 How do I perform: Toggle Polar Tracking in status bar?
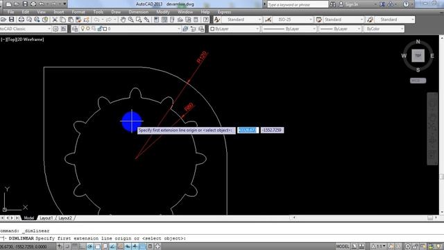click(90, 247)
